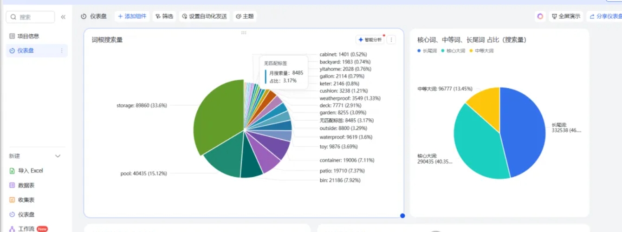
Task: Click the 添加组件 button
Action: [x=132, y=16]
